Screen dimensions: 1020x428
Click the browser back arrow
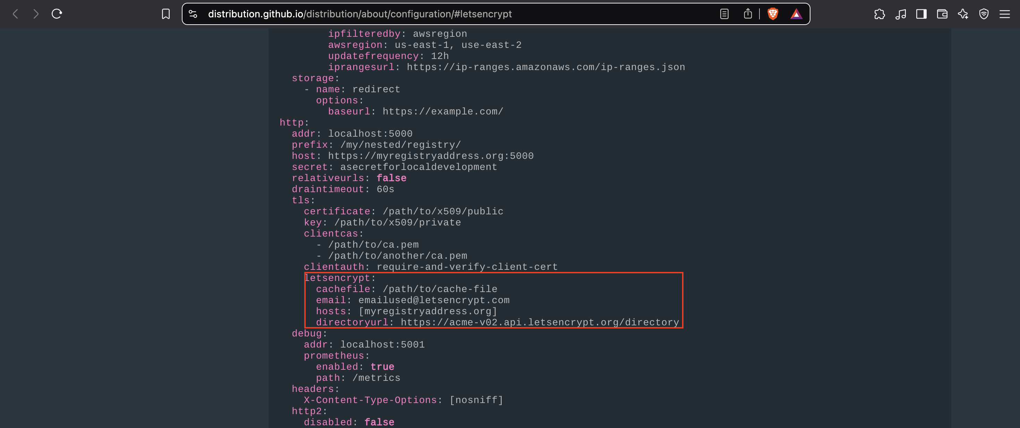pyautogui.click(x=16, y=14)
